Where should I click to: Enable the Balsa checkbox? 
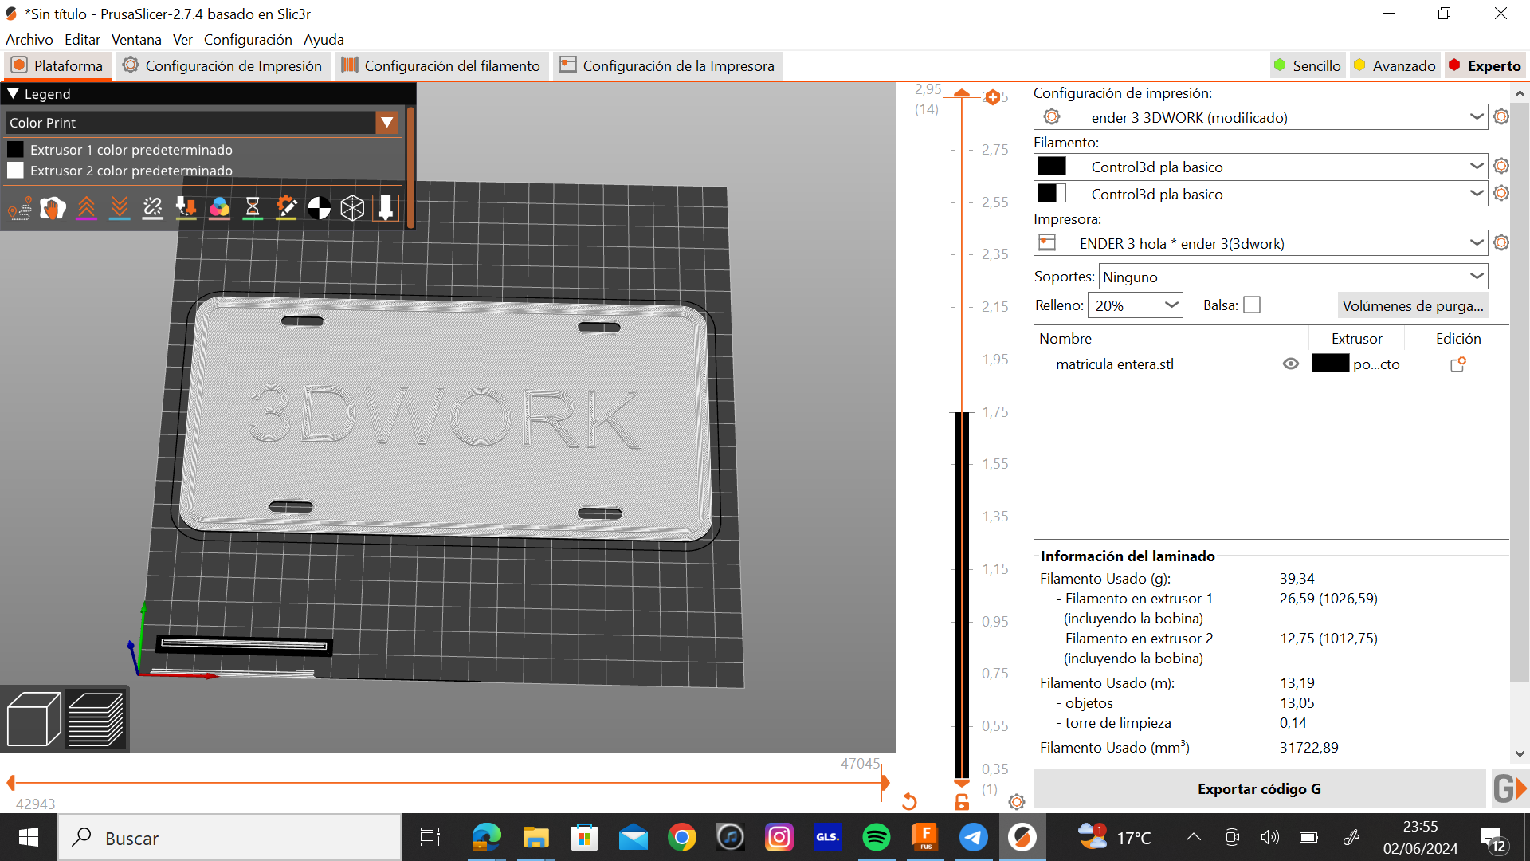click(x=1252, y=305)
